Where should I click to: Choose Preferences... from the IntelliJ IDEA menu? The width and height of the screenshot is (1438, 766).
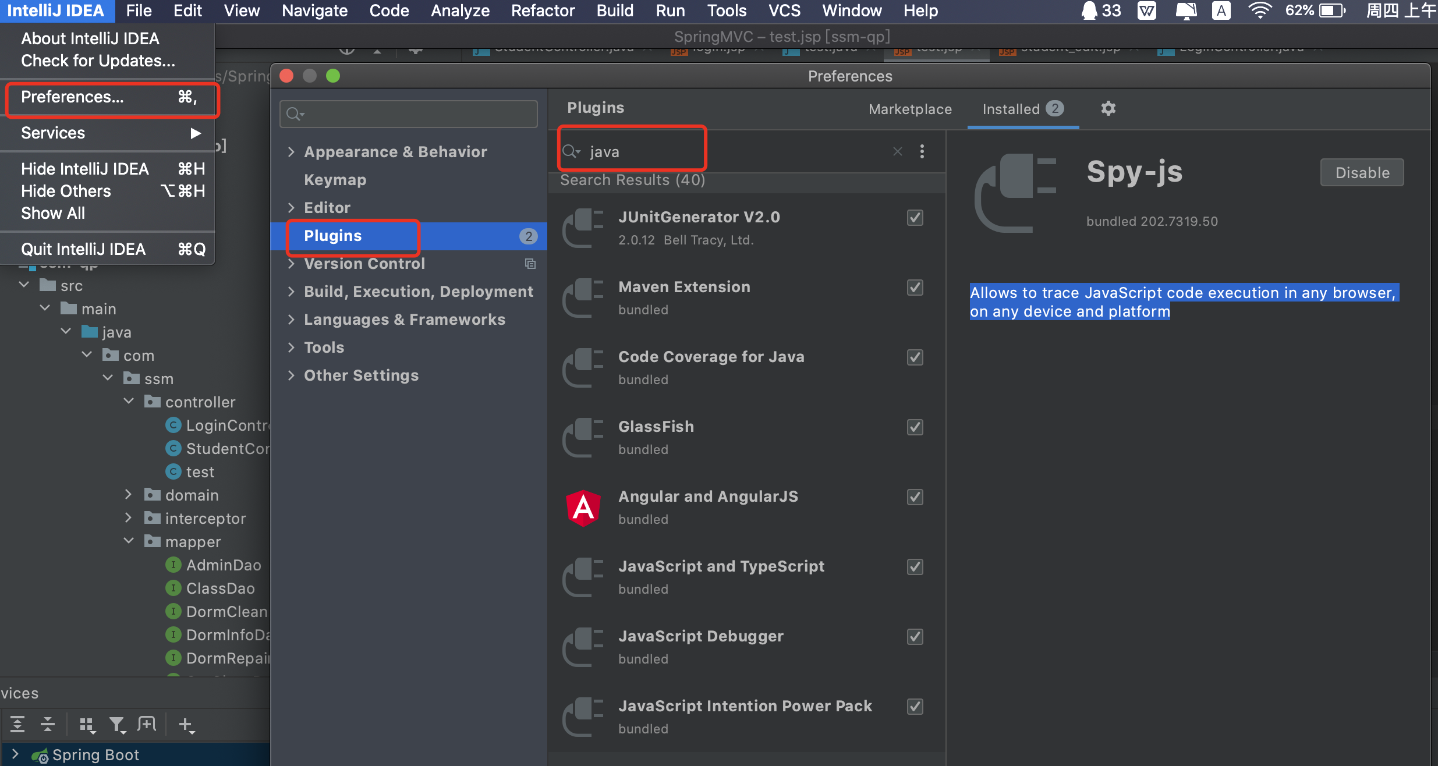[108, 97]
